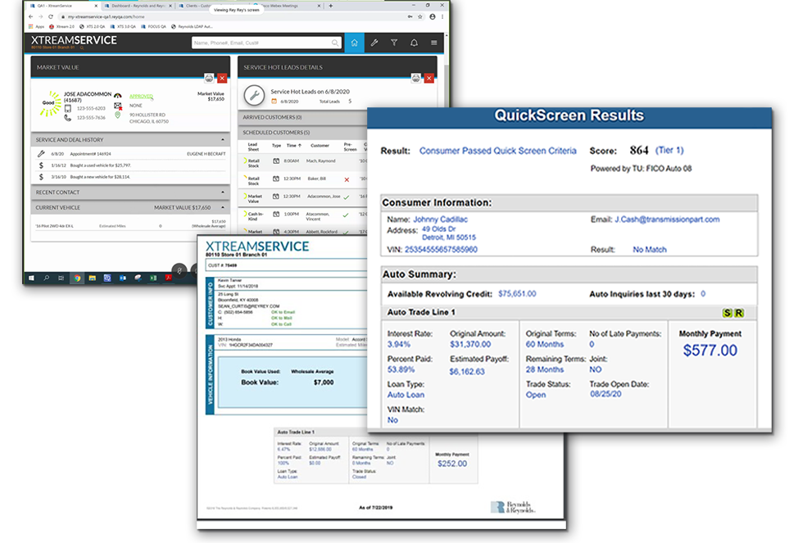
Task: Open the notifications bell in XtreamService header
Action: click(x=414, y=43)
